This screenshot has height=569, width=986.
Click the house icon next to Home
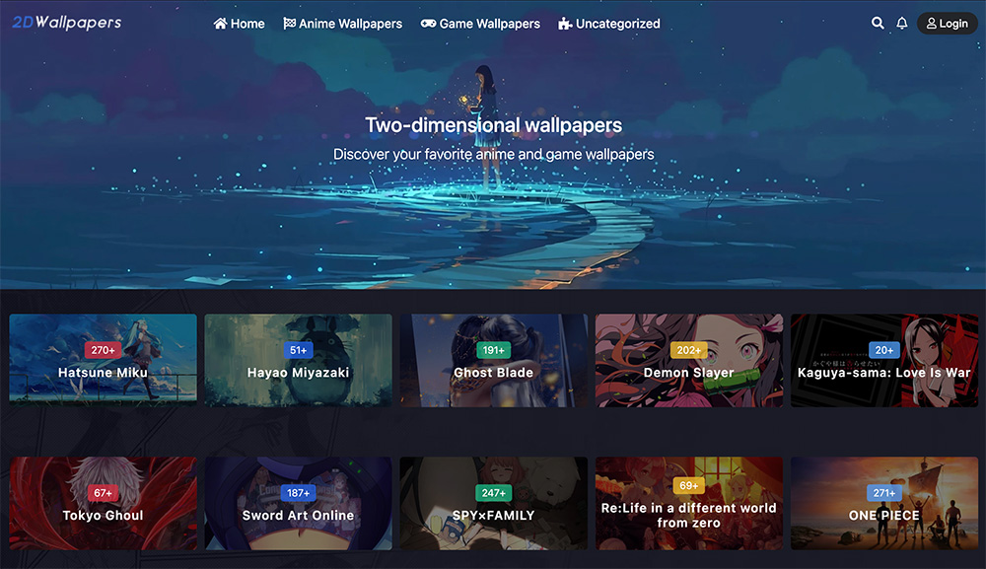[x=220, y=24]
